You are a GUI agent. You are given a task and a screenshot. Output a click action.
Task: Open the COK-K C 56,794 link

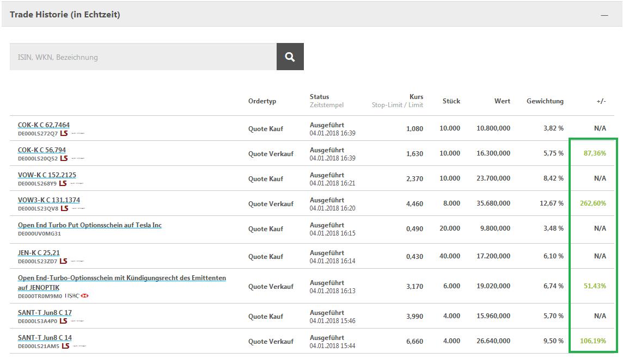[x=42, y=150]
